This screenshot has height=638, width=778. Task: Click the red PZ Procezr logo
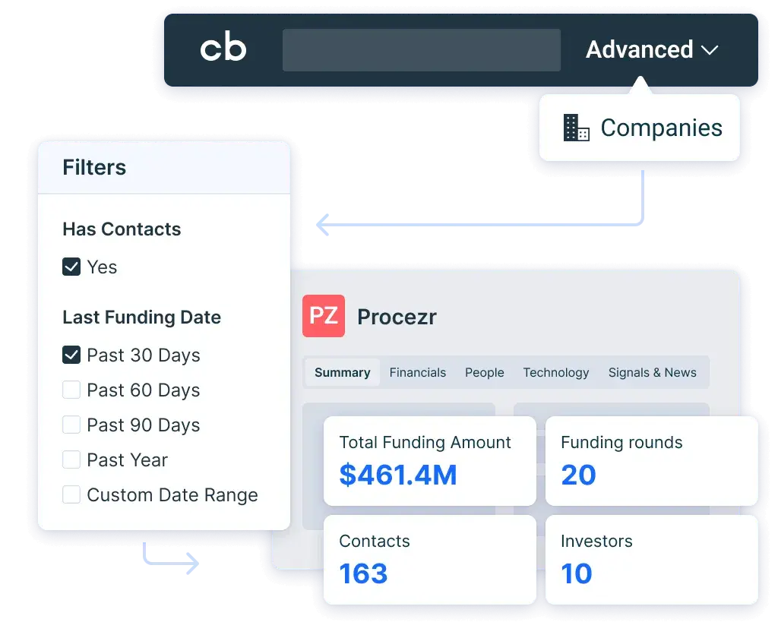(x=324, y=316)
